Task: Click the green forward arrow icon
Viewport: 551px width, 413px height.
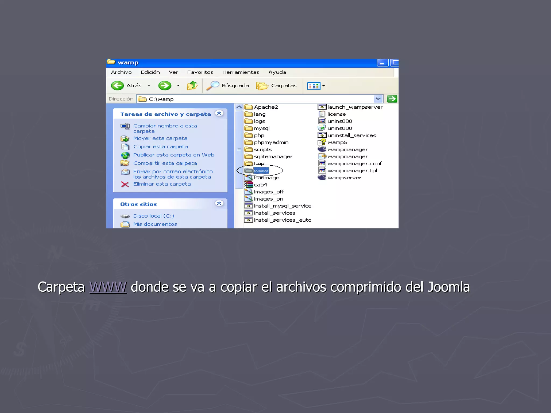Action: 165,86
